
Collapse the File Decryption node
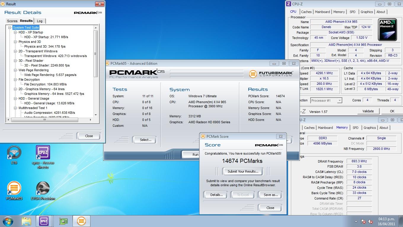pos(15,80)
